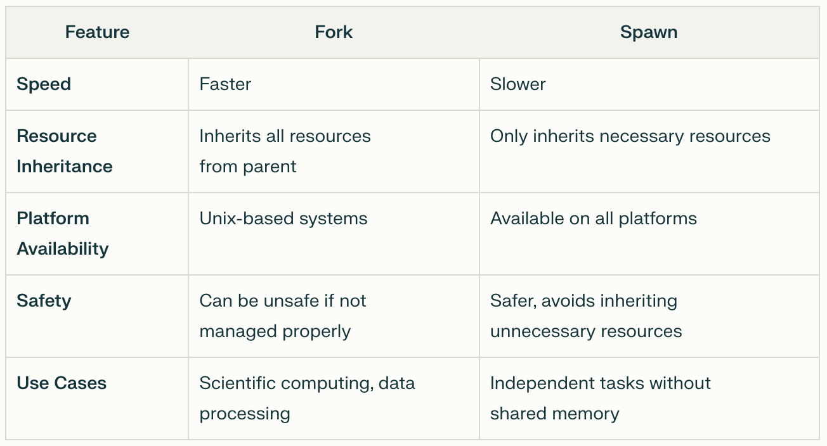The image size is (827, 446).
Task: Click "Can be unsafe if not managed properly"
Action: click(x=282, y=315)
